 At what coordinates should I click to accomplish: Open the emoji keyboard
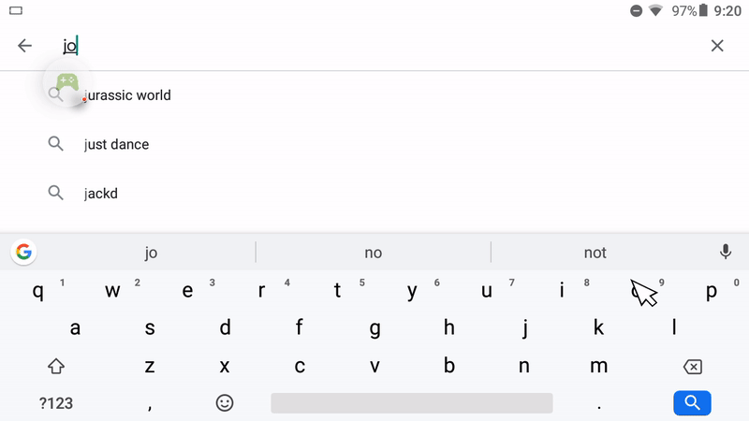(x=225, y=403)
